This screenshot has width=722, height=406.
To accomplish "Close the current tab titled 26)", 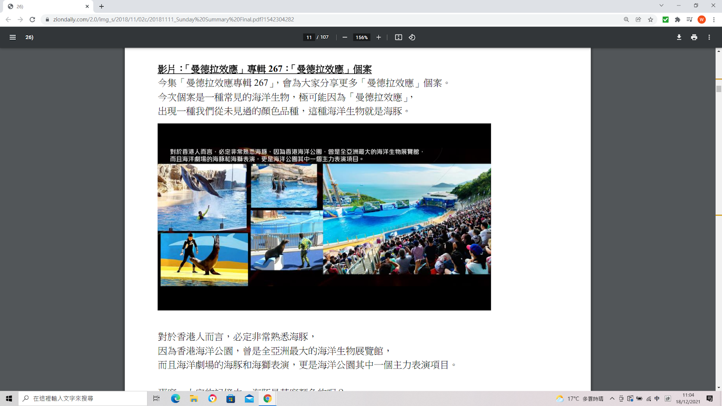I will click(x=87, y=6).
